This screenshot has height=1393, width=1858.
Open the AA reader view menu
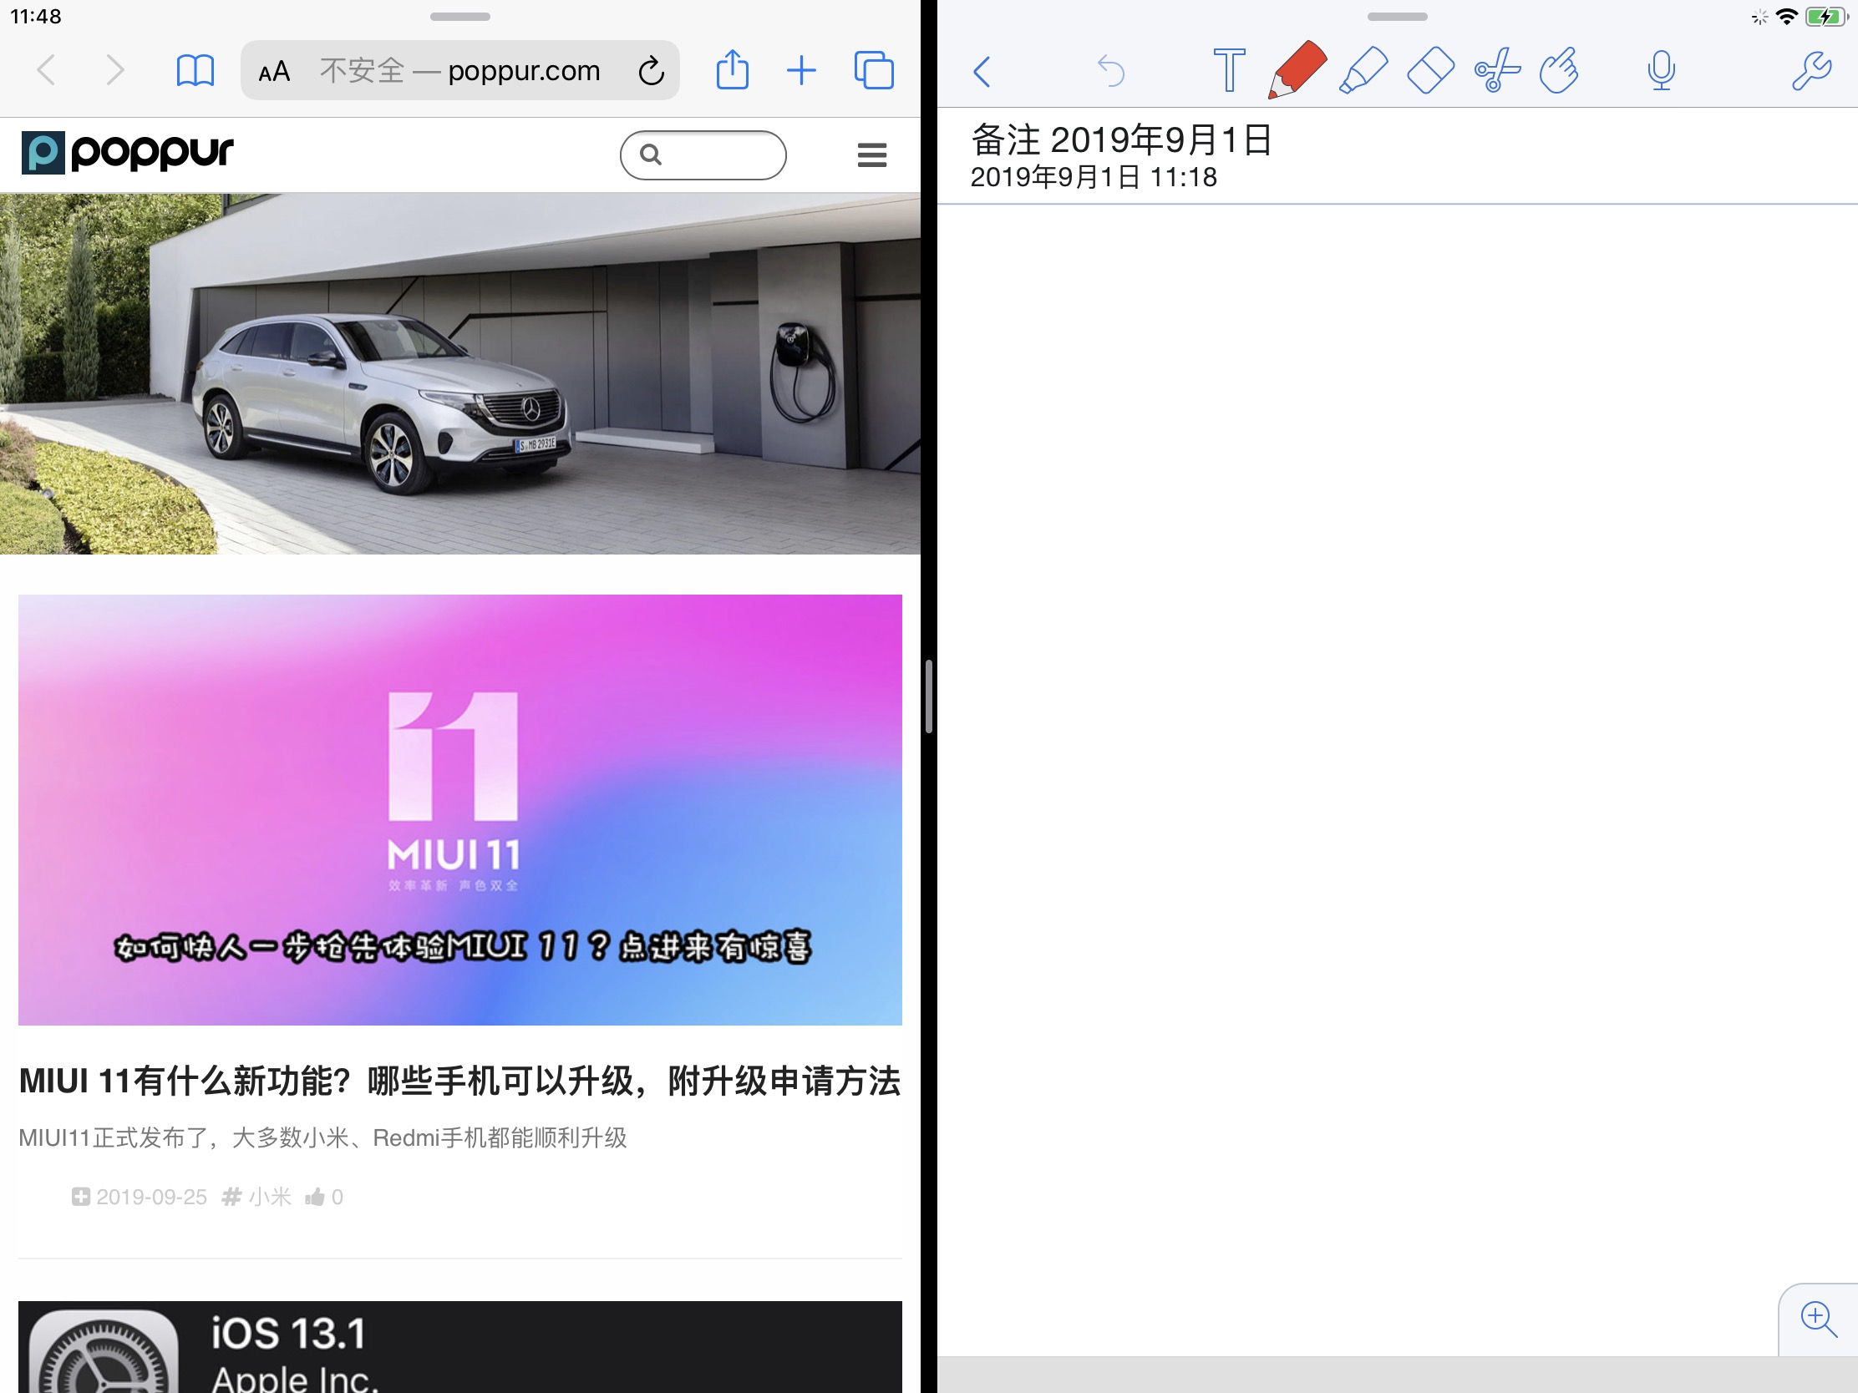[x=274, y=71]
